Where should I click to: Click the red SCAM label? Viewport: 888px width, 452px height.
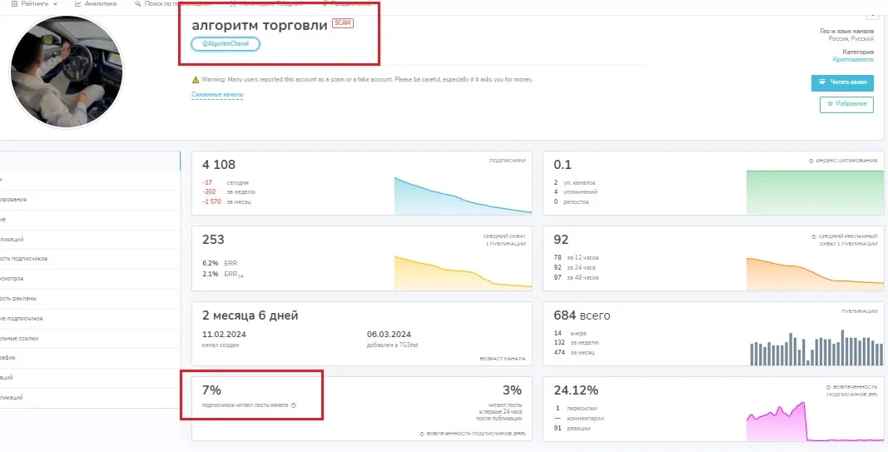coord(343,23)
